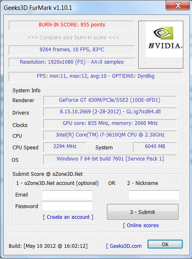Viewport: 192px width, 259px height.
Task: Click the 1 - oZone3D.Net account (optional) label
Action: (x=57, y=183)
